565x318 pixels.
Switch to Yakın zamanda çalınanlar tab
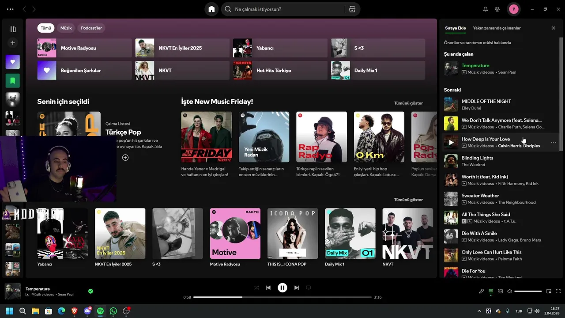coord(497,28)
